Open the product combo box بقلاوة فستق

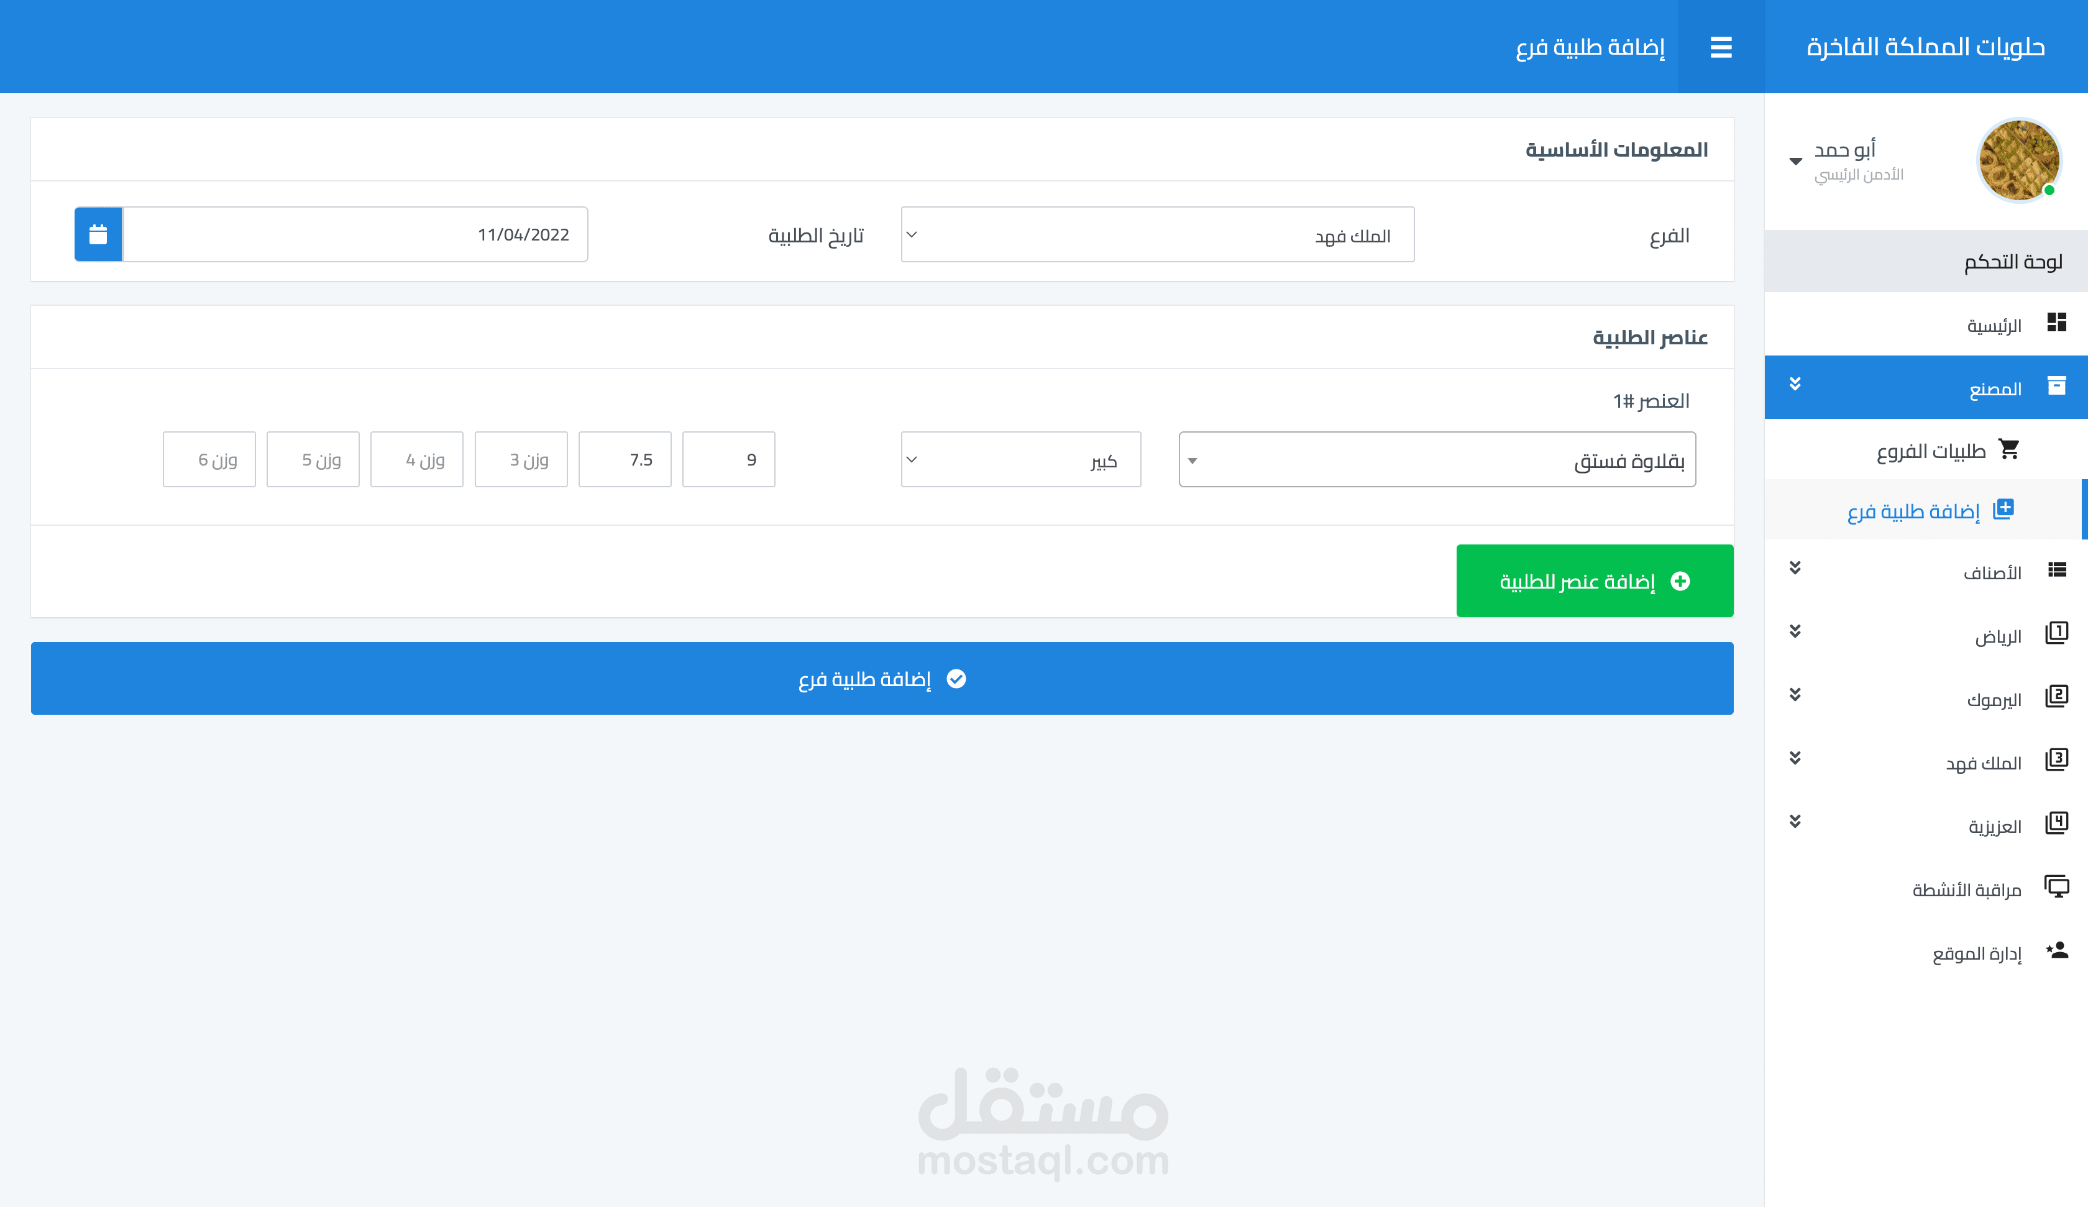coord(1437,459)
